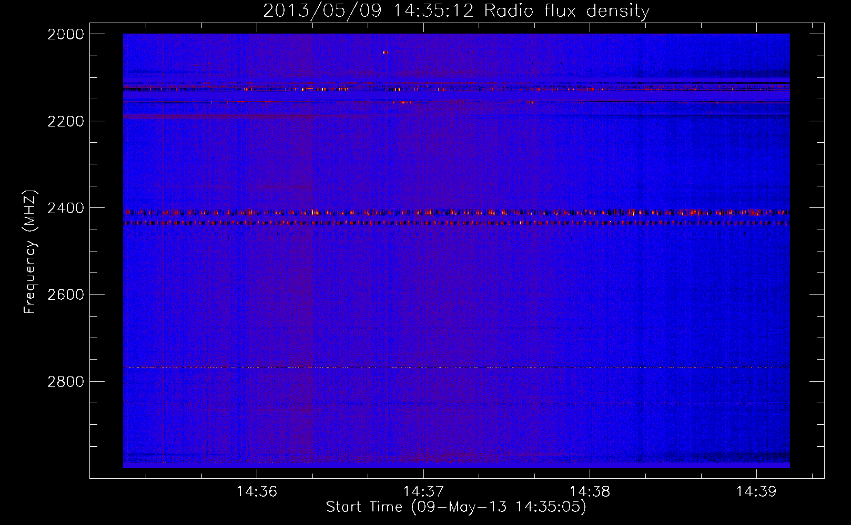Click the '2200' frequency axis label
Viewport: 851px width, 525px height.
click(66, 121)
